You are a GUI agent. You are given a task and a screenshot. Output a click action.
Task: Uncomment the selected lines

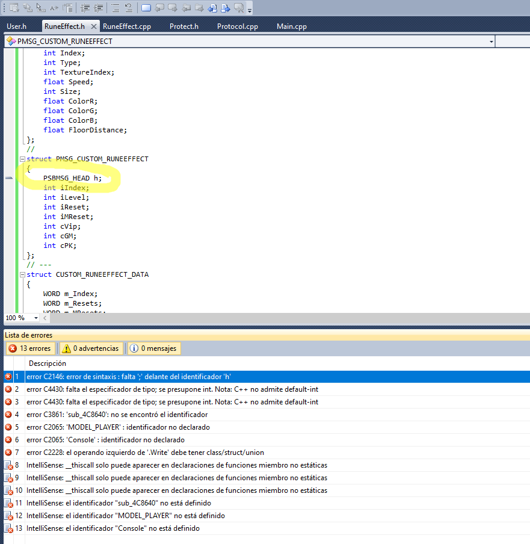point(129,8)
